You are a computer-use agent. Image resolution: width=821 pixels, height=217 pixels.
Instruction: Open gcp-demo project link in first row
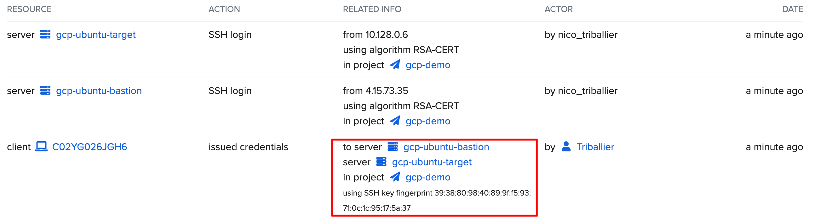pos(428,65)
